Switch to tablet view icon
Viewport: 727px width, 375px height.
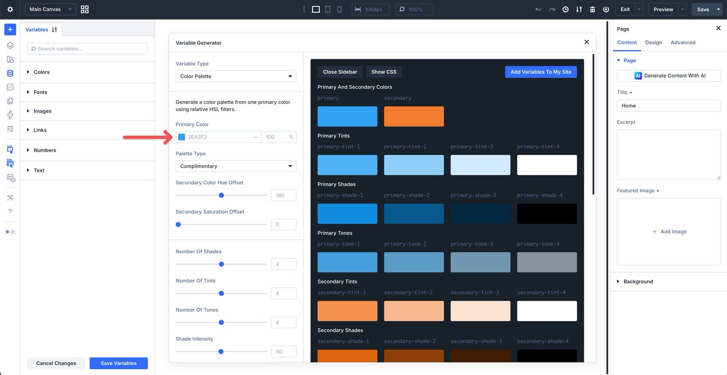(x=328, y=9)
